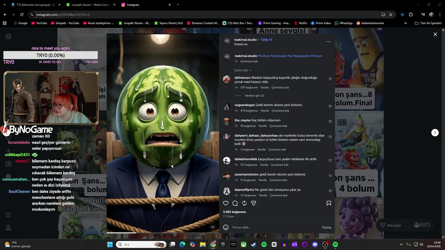445x250 pixels.
Task: Open a new browser tab
Action: (178, 5)
